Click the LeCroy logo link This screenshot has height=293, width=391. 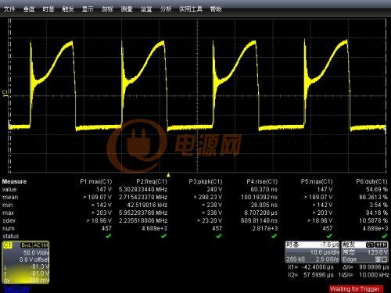17,288
